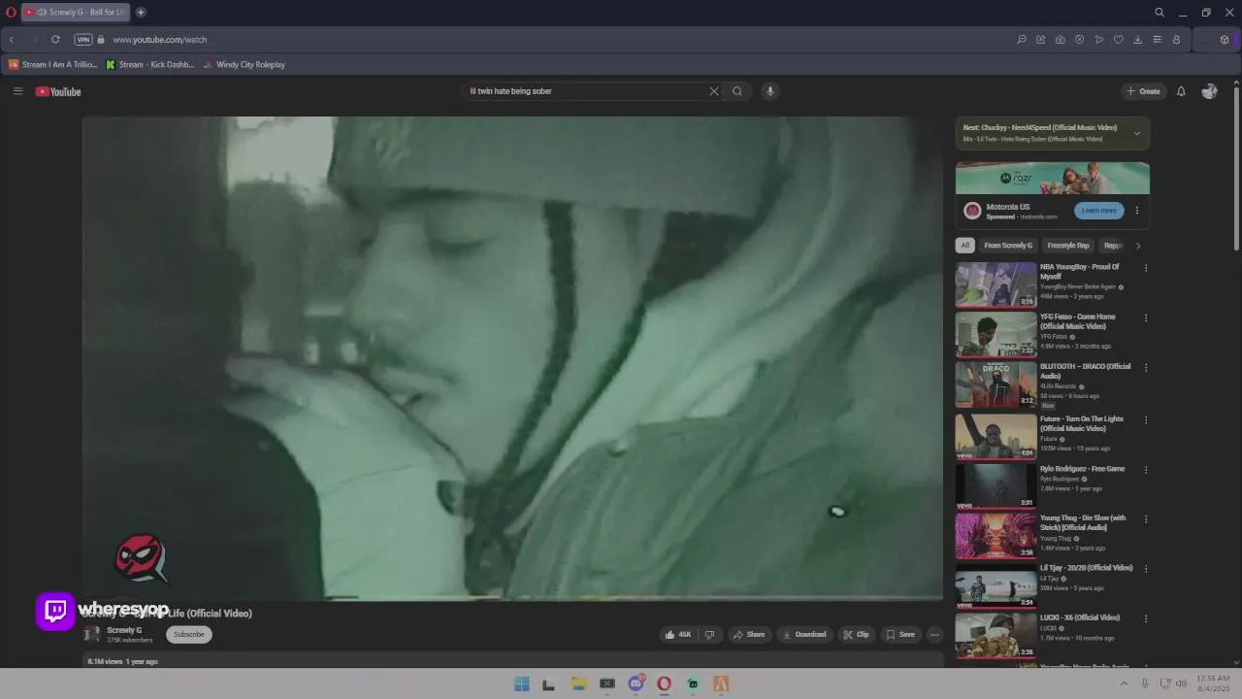This screenshot has height=699, width=1242.
Task: Click the Download button under video
Action: 804,635
